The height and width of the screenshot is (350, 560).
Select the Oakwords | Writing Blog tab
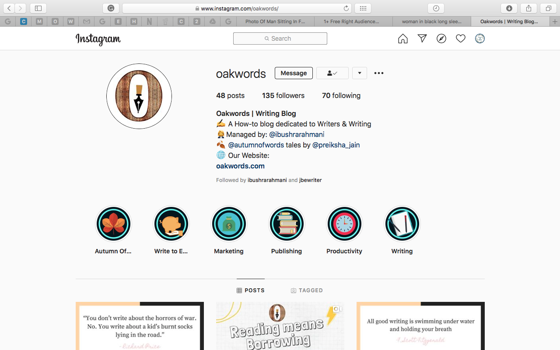coord(509,21)
